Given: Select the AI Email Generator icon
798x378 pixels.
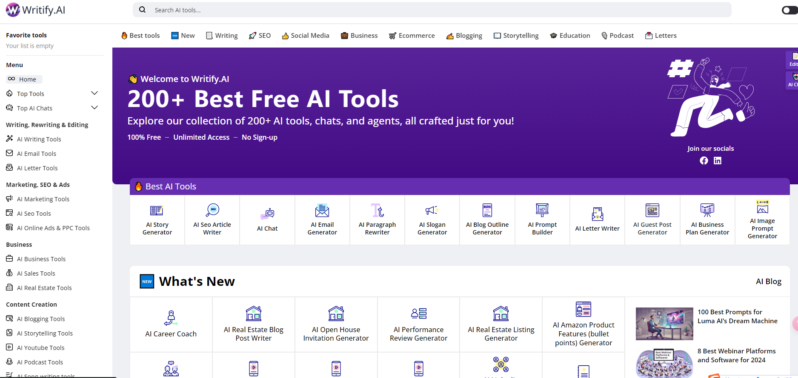Looking at the screenshot, I should point(322,211).
